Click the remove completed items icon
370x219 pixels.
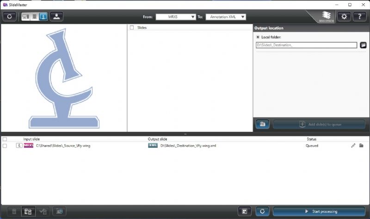(43, 211)
